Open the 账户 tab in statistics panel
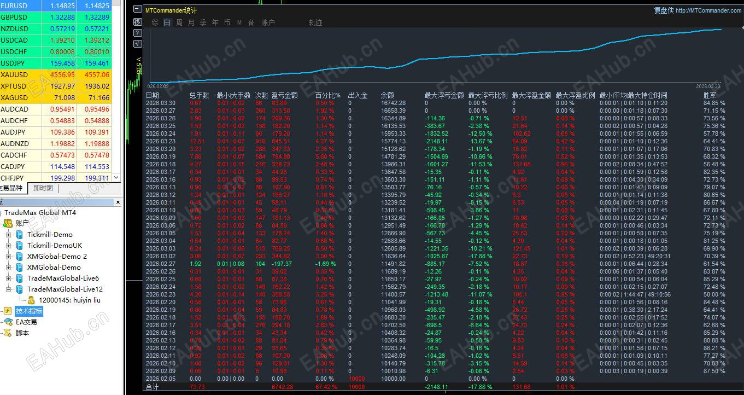744x395 pixels. pos(268,22)
